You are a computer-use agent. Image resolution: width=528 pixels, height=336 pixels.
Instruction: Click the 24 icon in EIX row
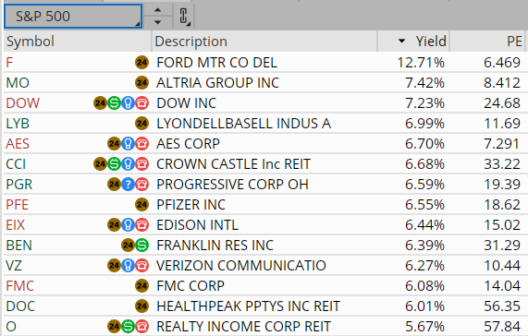pos(114,225)
